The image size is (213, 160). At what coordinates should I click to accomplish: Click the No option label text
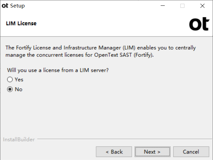19,89
